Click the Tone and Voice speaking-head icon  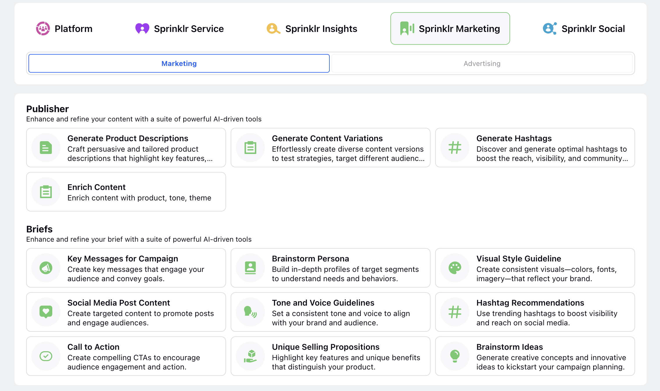(250, 312)
